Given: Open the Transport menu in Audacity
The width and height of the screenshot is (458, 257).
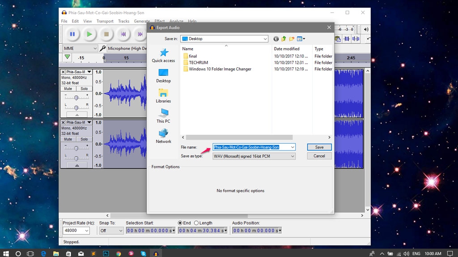Looking at the screenshot, I should click(x=105, y=21).
